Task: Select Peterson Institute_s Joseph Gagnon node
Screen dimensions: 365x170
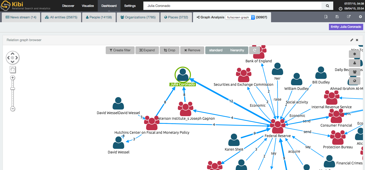Action: pyautogui.click(x=186, y=109)
